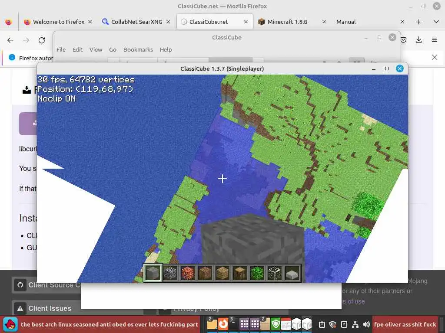The height and width of the screenshot is (333, 445).
Task: Close the Welcome to Firefox tab
Action: tap(90, 22)
